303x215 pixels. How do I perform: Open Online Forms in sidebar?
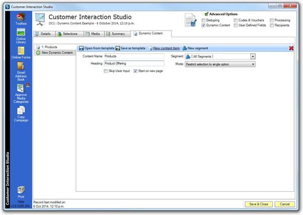click(21, 53)
